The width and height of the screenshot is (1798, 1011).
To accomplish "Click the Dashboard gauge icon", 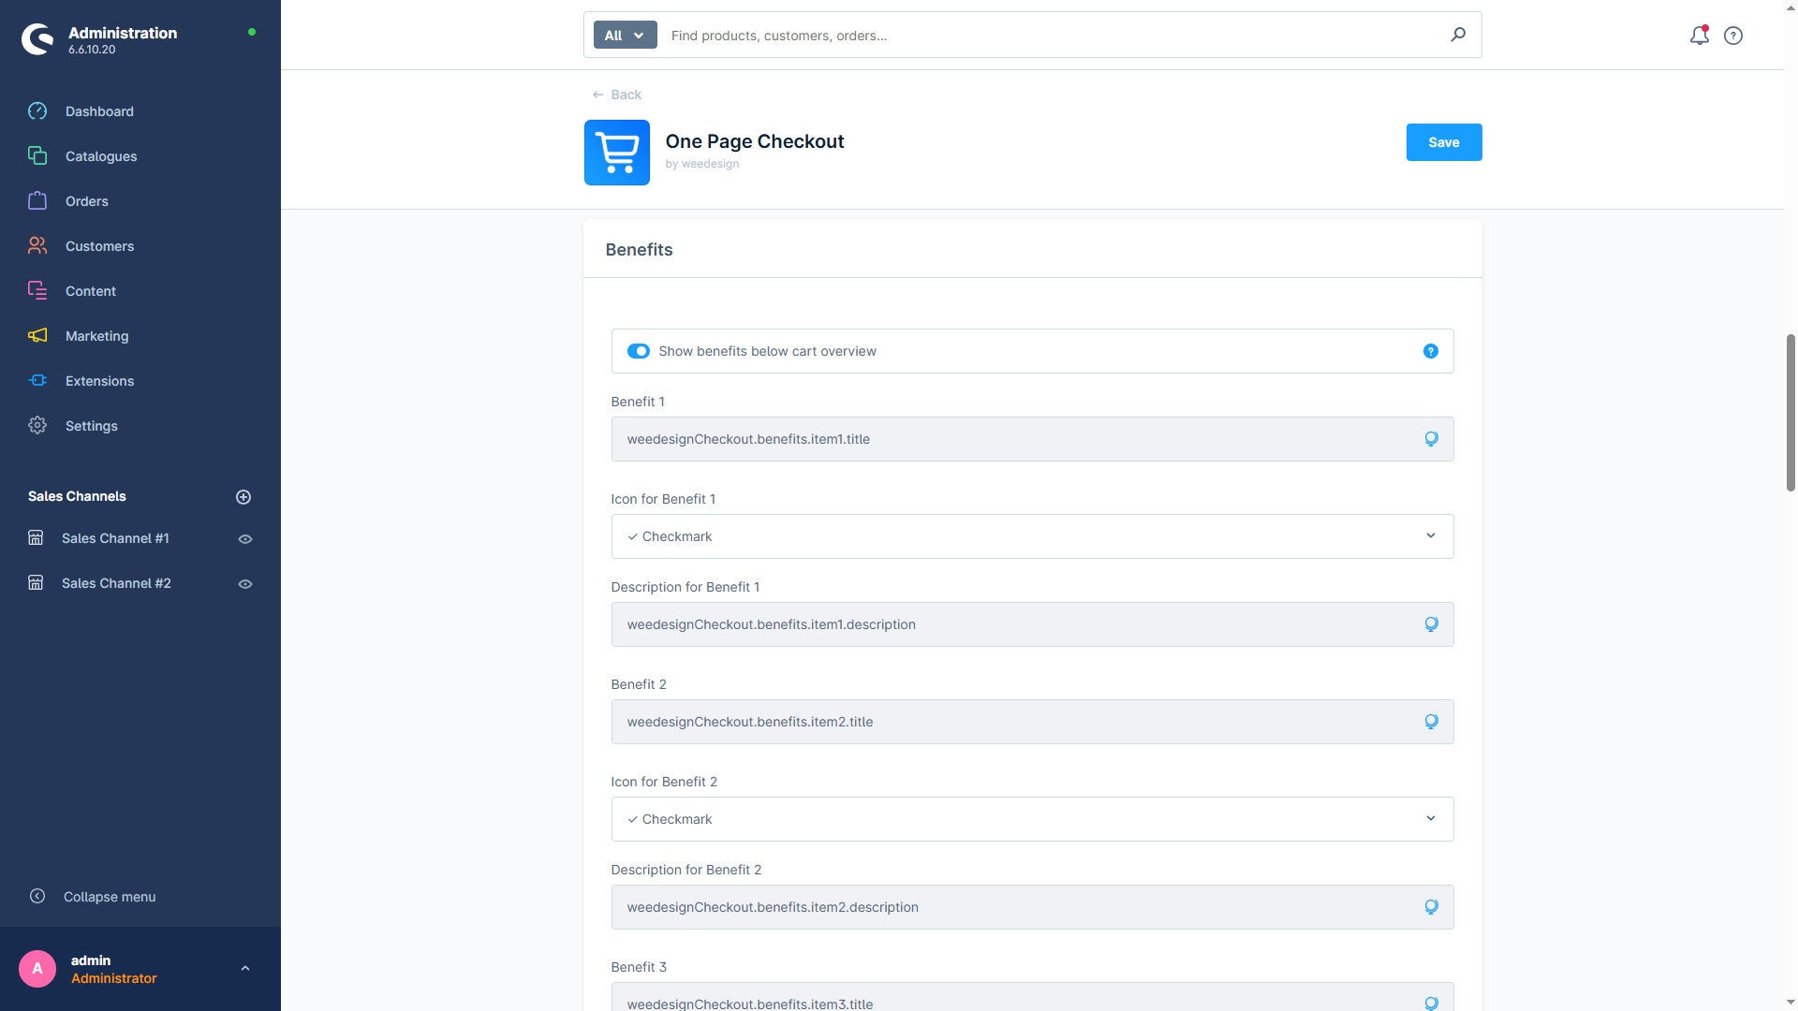I will pos(37,111).
